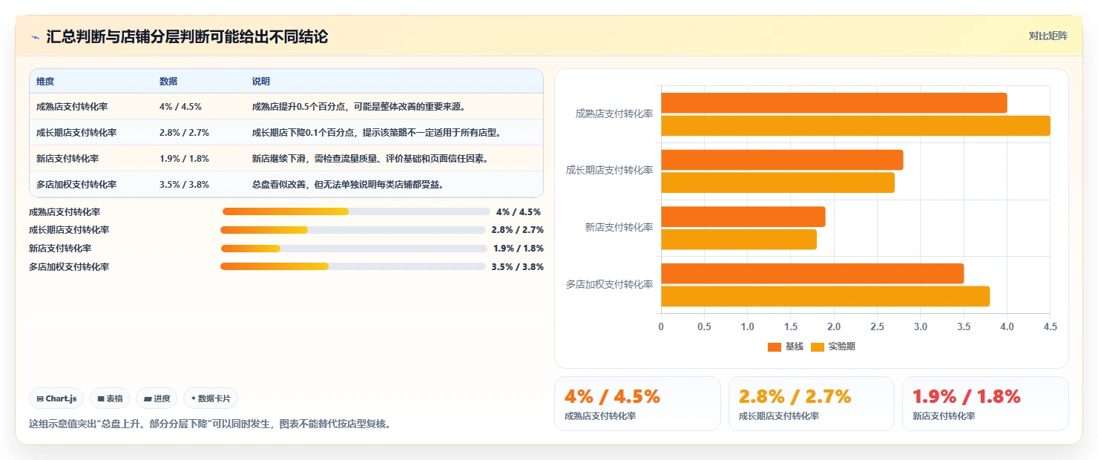The width and height of the screenshot is (1098, 460).
Task: Select the Chart.js tag chip
Action: (x=57, y=398)
